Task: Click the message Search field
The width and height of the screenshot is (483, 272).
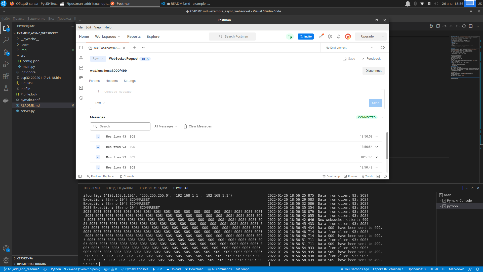Action: tap(120, 126)
